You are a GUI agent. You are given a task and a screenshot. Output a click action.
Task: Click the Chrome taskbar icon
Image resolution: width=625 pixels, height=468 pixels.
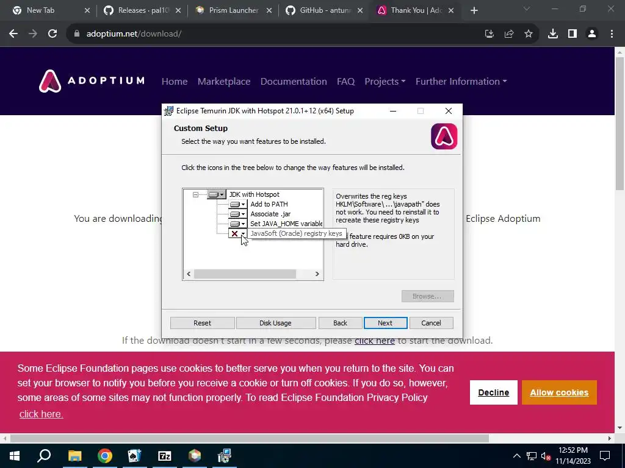point(105,456)
